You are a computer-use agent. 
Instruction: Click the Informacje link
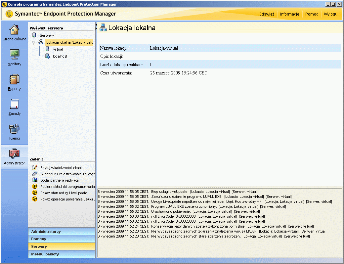pyautogui.click(x=290, y=14)
